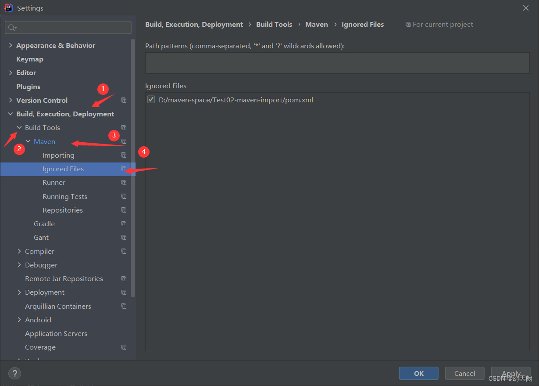Expand the Deployment node
The width and height of the screenshot is (539, 386).
pos(19,292)
